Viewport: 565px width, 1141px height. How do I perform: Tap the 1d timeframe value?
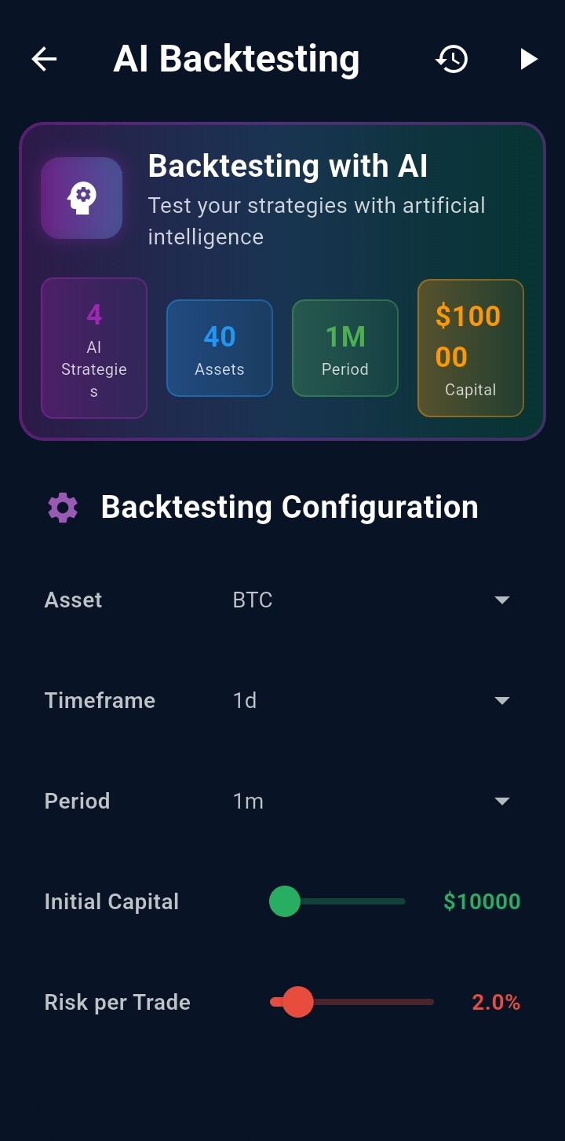pyautogui.click(x=245, y=701)
